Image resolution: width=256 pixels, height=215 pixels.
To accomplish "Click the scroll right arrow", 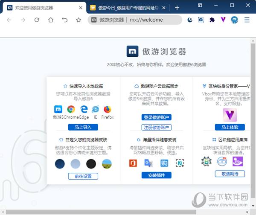I will [247, 212].
